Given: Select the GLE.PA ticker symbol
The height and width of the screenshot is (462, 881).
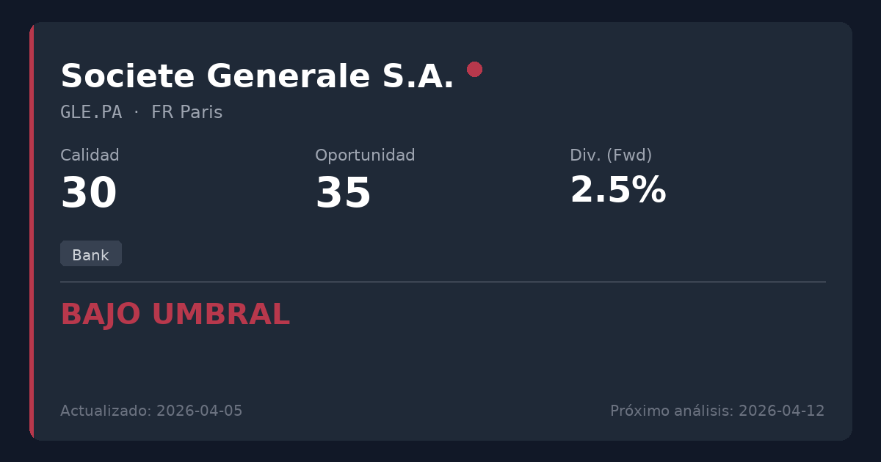Looking at the screenshot, I should tap(91, 112).
